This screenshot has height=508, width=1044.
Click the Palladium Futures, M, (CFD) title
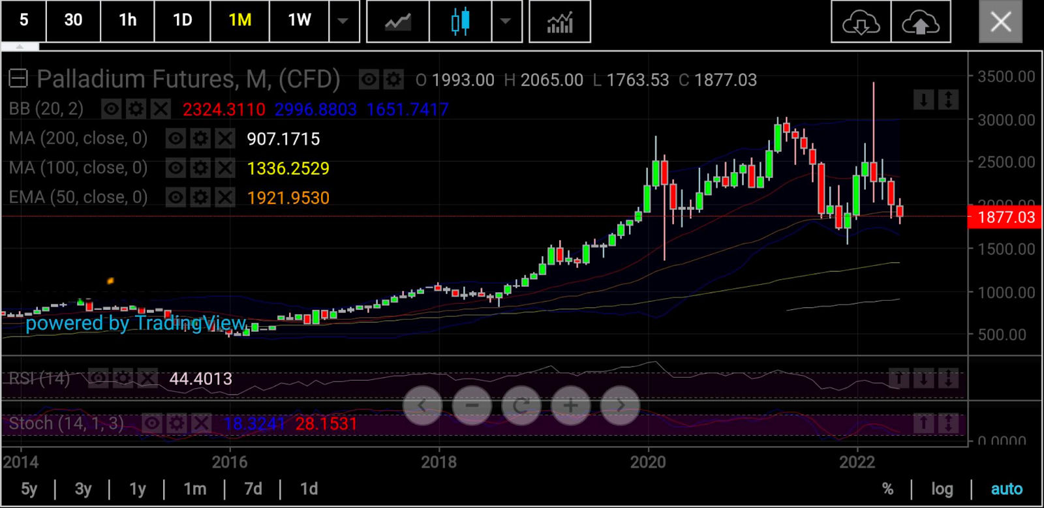coord(188,79)
